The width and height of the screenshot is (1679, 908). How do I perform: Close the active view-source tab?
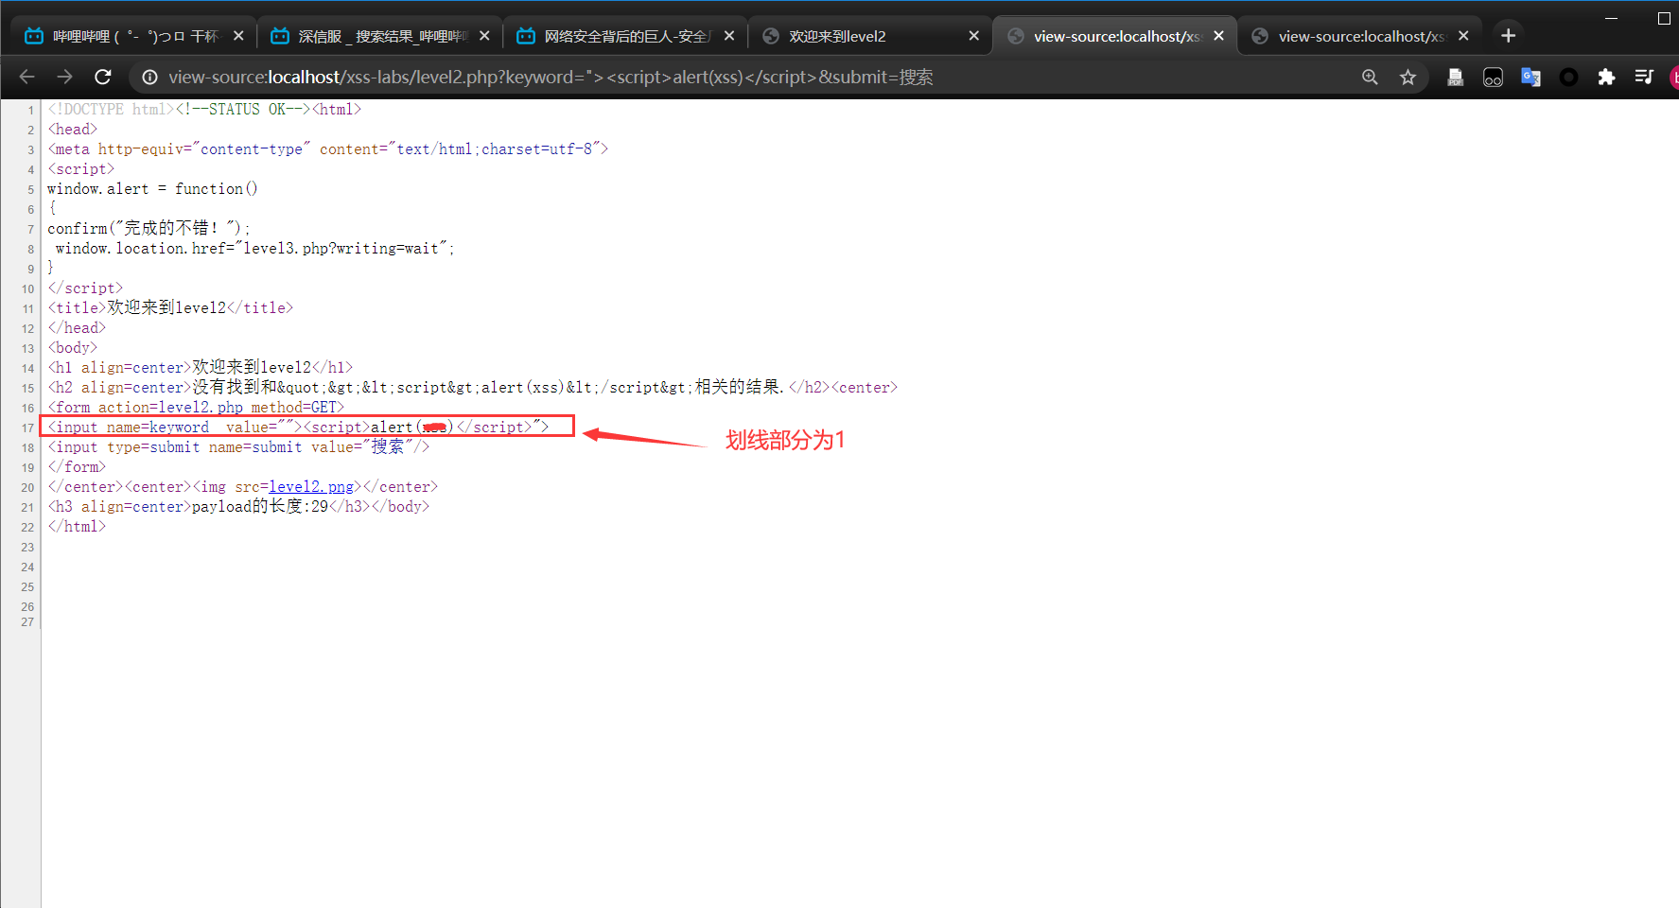pyautogui.click(x=1218, y=36)
